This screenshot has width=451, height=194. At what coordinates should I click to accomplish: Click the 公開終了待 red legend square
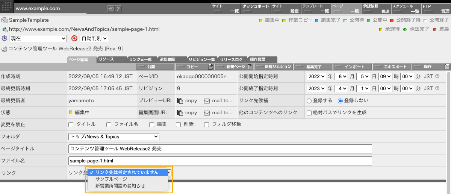[392, 20]
